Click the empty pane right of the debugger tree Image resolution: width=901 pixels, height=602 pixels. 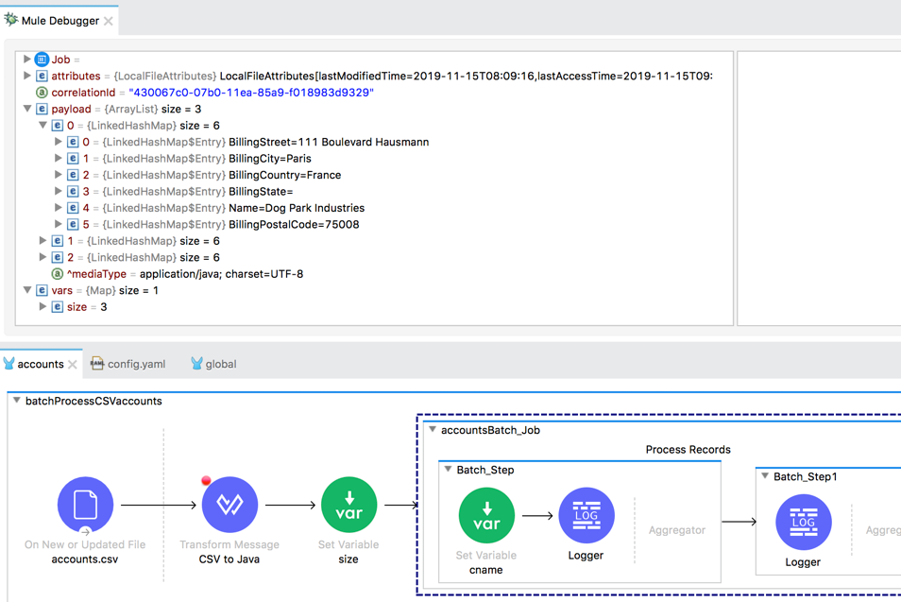(819, 188)
